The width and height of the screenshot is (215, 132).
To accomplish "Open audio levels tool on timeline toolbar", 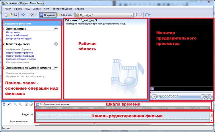I will [x=4, y=104].
